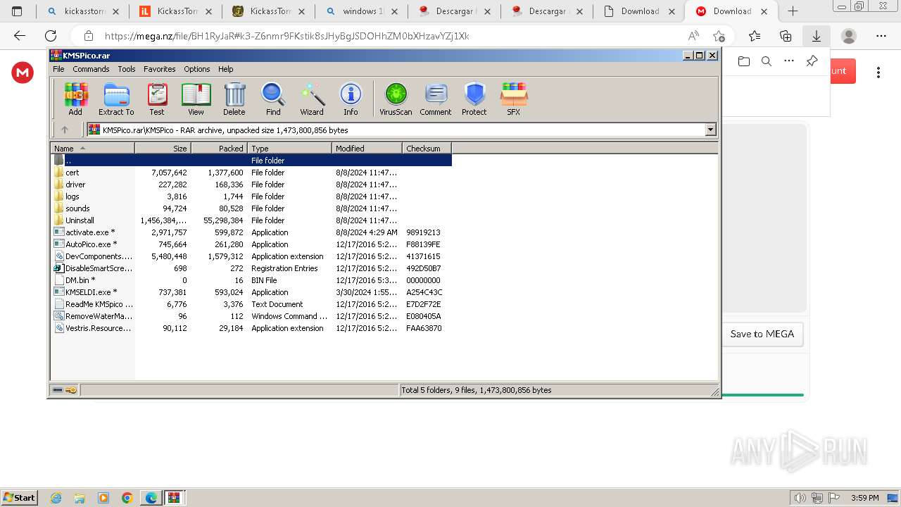Open the Favorites menu
The width and height of the screenshot is (901, 507).
click(x=160, y=69)
